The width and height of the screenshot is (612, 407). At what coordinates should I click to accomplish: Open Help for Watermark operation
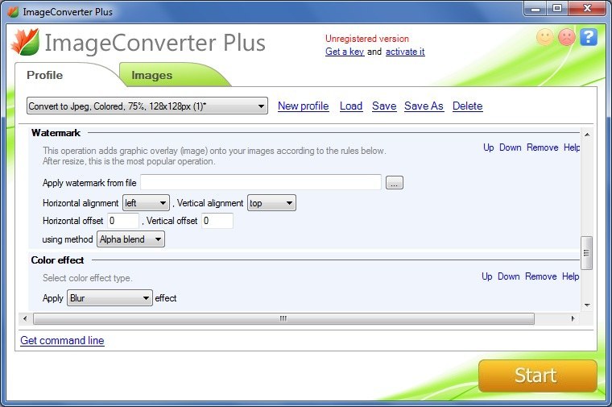tap(572, 147)
